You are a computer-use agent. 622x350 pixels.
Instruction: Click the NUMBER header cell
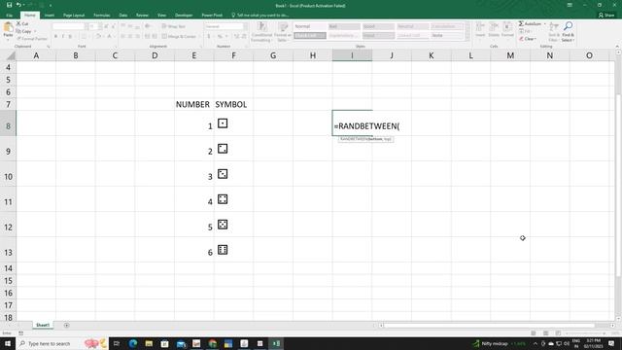pyautogui.click(x=194, y=104)
